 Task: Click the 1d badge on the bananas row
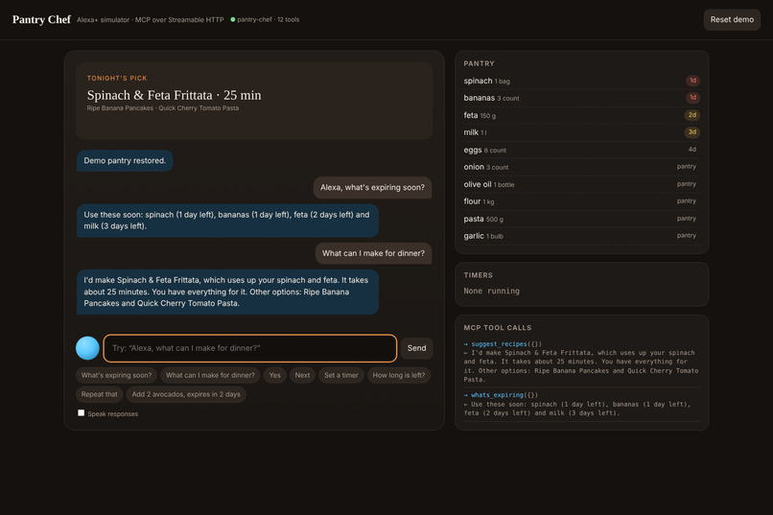[x=692, y=98]
